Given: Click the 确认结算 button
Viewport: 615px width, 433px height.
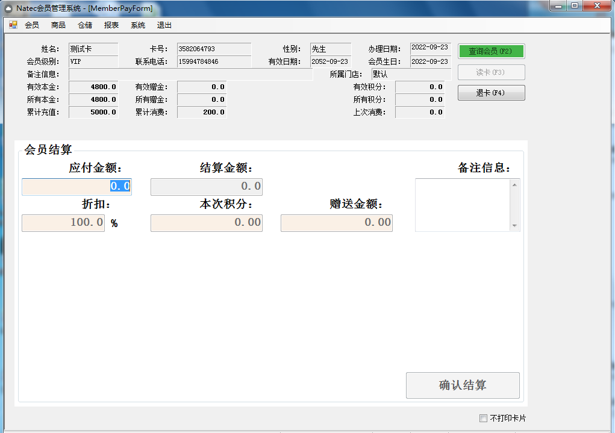Looking at the screenshot, I should click(x=463, y=385).
